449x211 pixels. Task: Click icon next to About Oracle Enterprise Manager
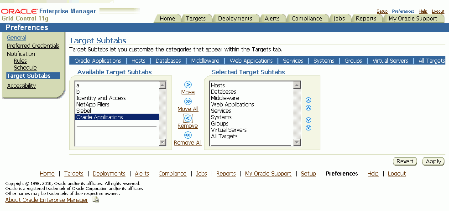click(x=96, y=200)
